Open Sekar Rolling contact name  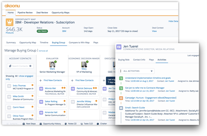click(51, 101)
